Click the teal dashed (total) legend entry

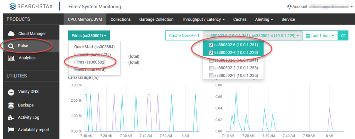tap(131, 63)
